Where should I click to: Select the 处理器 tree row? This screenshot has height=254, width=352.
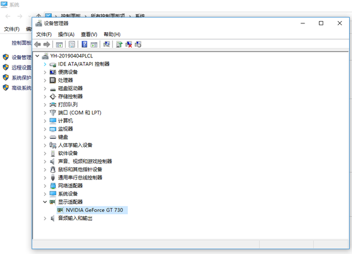[x=65, y=80]
